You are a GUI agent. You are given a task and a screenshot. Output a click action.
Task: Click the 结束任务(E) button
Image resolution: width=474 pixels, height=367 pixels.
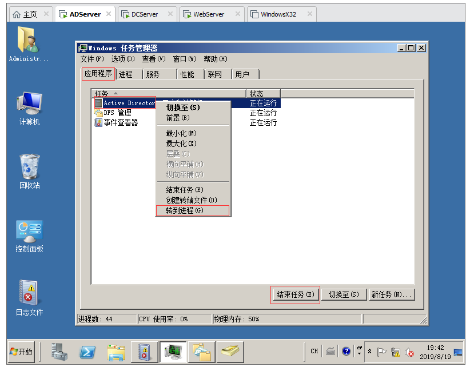coord(295,294)
